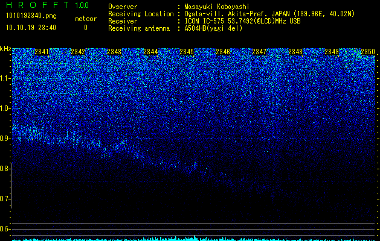Screen dimensions: 380x241
Task: Click the 2344 time marker
Action: click(x=150, y=52)
